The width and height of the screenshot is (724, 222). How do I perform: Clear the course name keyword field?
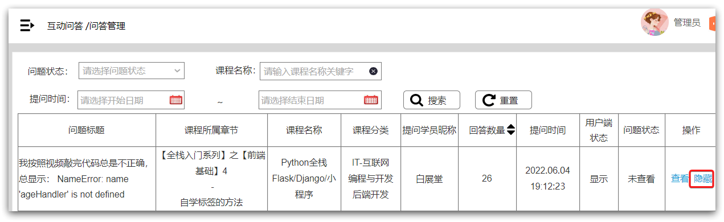tap(373, 71)
